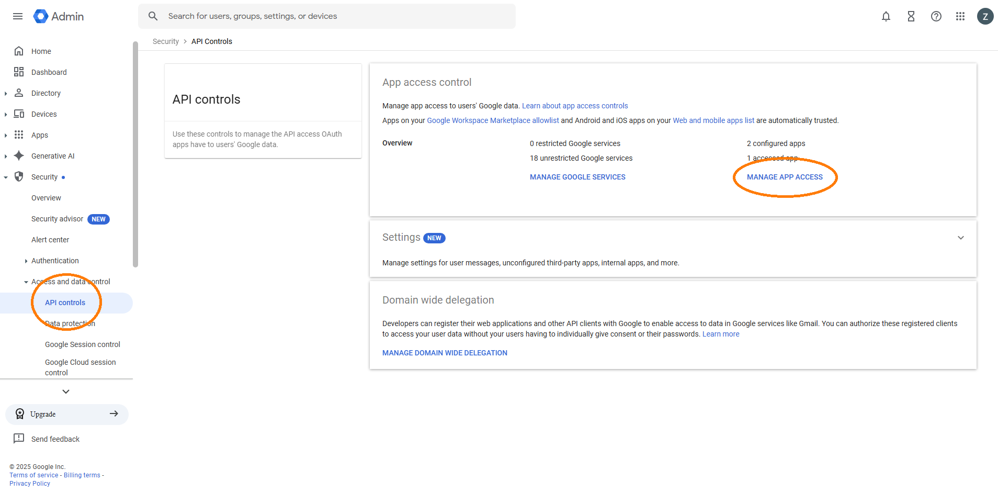Screen dimensions: 998x492
Task: Collapse Access and data control arrow
Action: [26, 282]
